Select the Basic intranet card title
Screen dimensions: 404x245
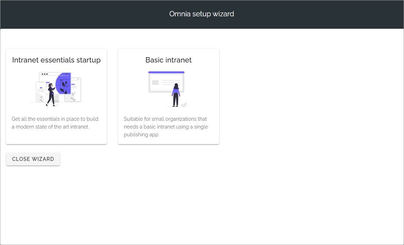(x=168, y=60)
